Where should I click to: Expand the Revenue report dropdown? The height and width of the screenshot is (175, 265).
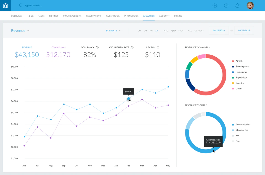(20, 31)
